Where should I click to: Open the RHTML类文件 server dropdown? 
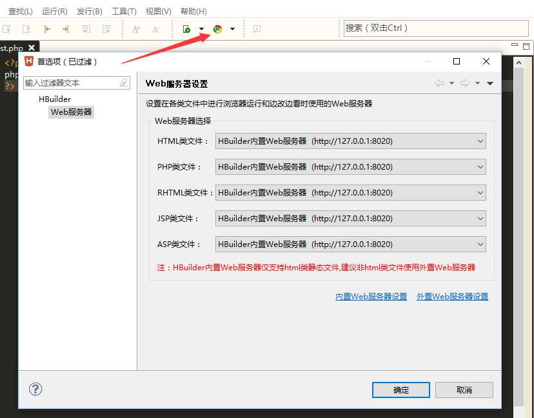click(x=350, y=193)
